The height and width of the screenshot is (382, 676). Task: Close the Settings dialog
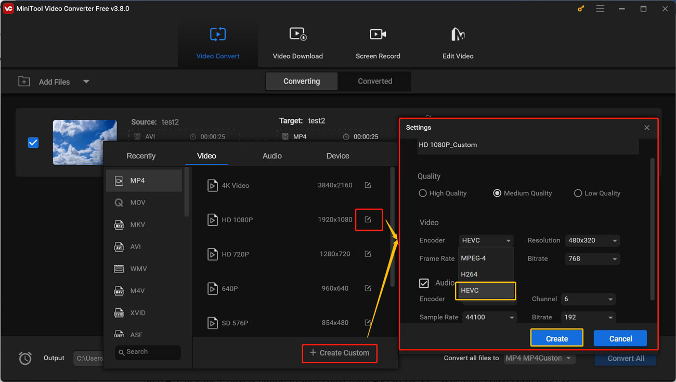646,128
